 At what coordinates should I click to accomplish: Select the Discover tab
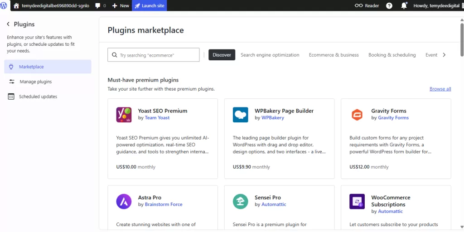pyautogui.click(x=222, y=55)
